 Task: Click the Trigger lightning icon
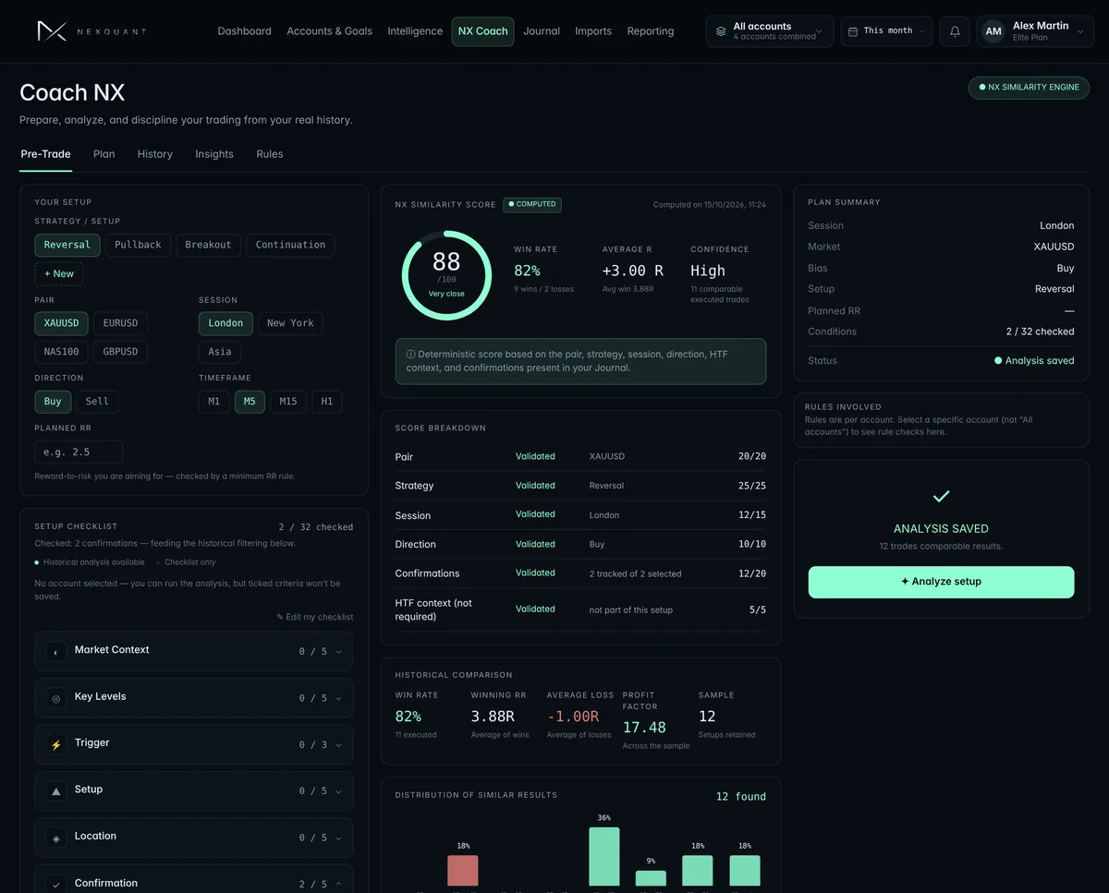55,744
